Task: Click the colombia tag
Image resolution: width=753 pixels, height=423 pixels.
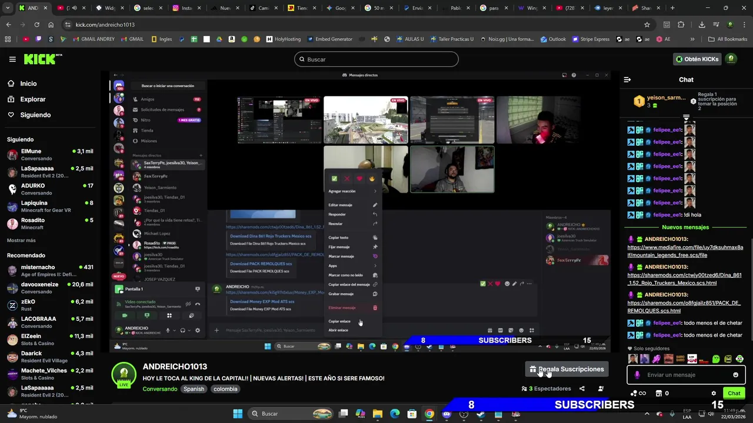Action: pos(225,389)
